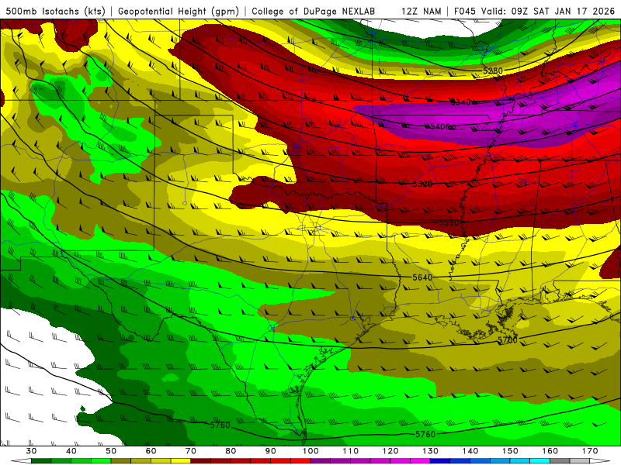Click the "Geopotential Height (gpm)" title text
Screen dimensions: 621x465
179,11
